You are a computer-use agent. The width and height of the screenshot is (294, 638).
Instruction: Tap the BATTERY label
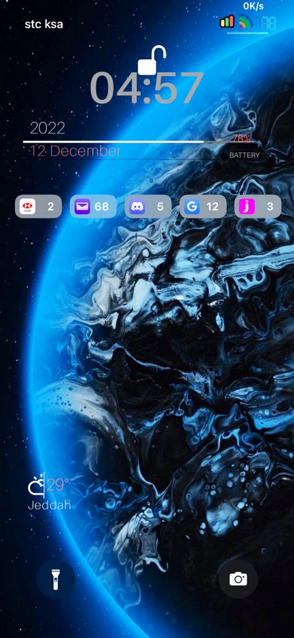(244, 155)
